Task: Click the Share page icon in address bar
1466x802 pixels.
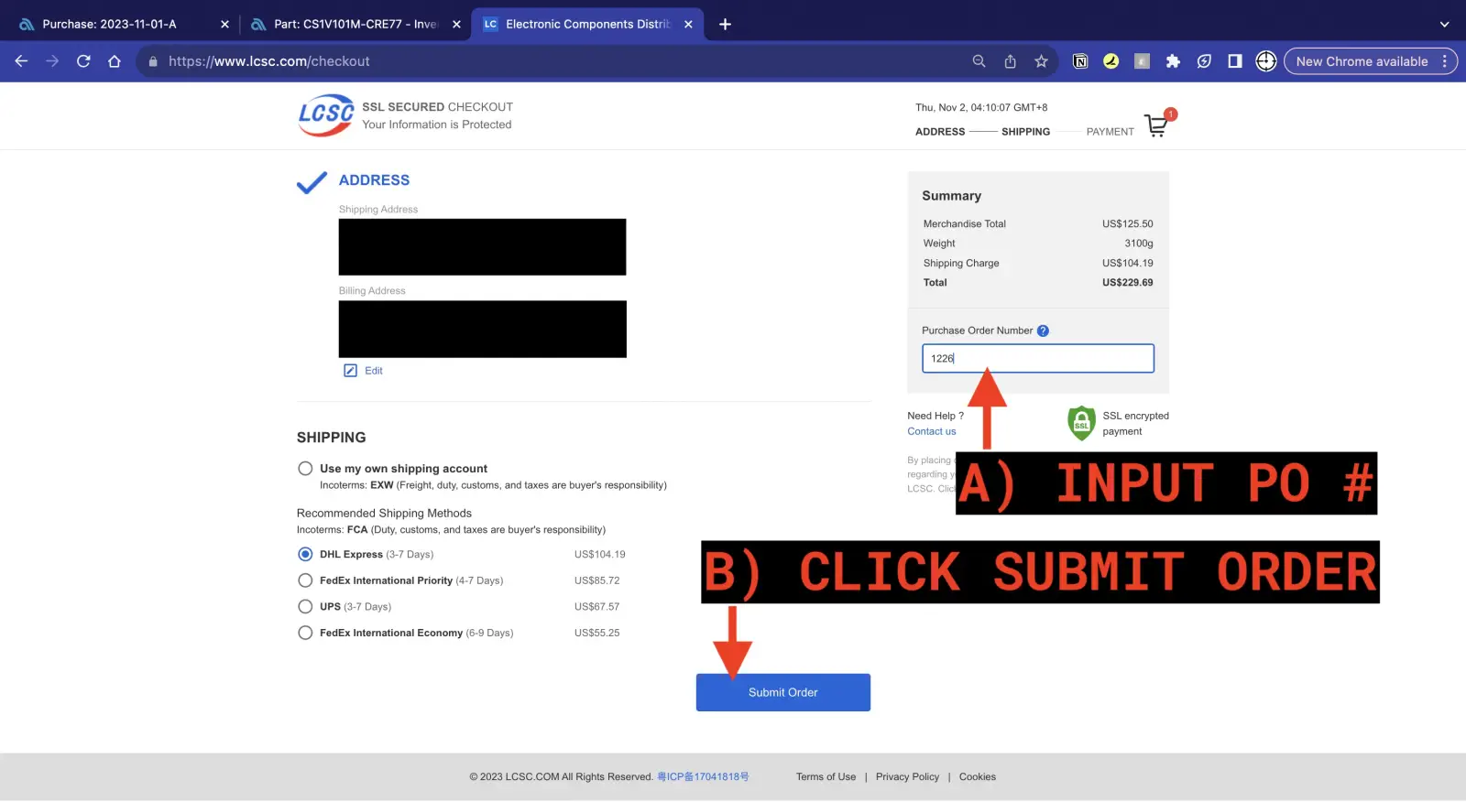Action: pyautogui.click(x=1010, y=61)
